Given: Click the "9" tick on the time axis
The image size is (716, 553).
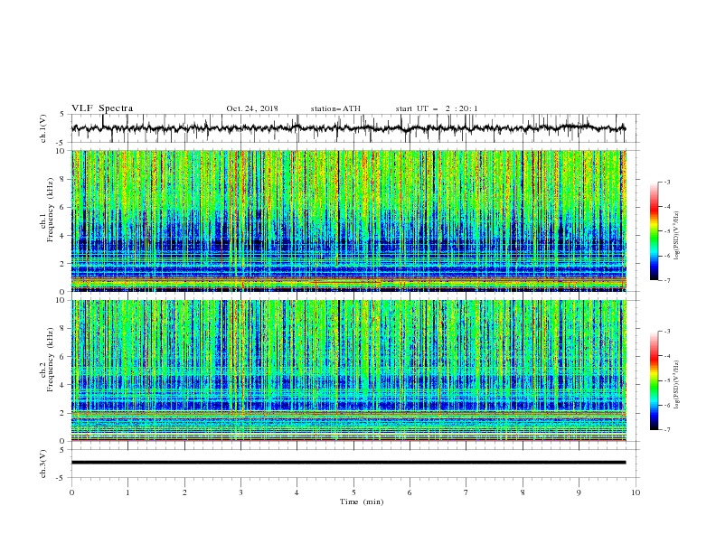Looking at the screenshot, I should (x=579, y=492).
